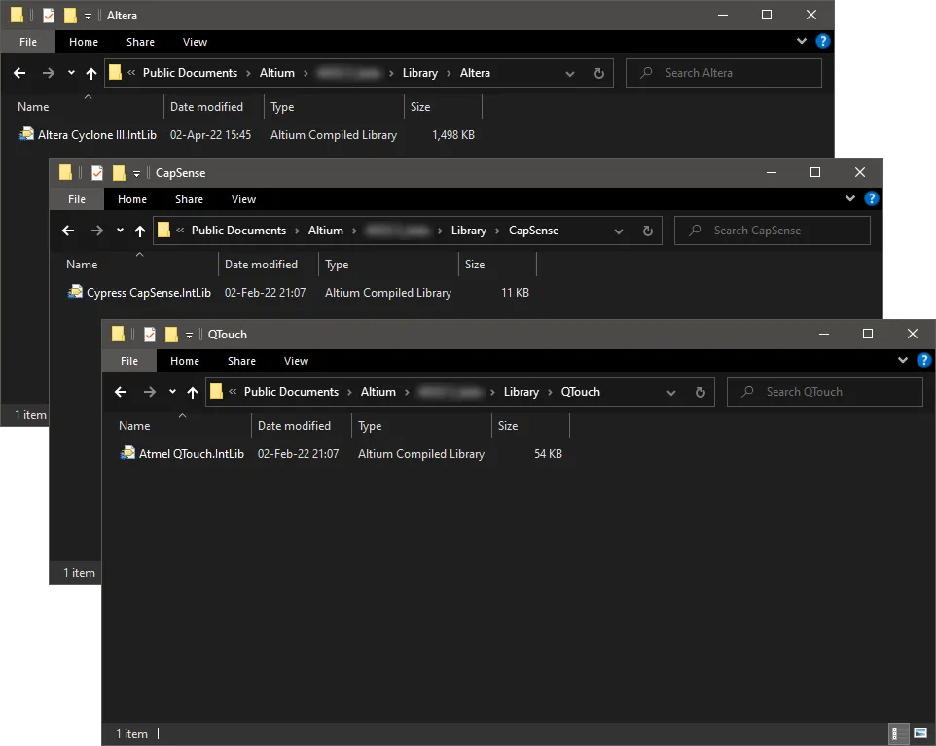Click the Forward arrow in the CapSense window
This screenshot has height=746, width=936.
click(96, 231)
